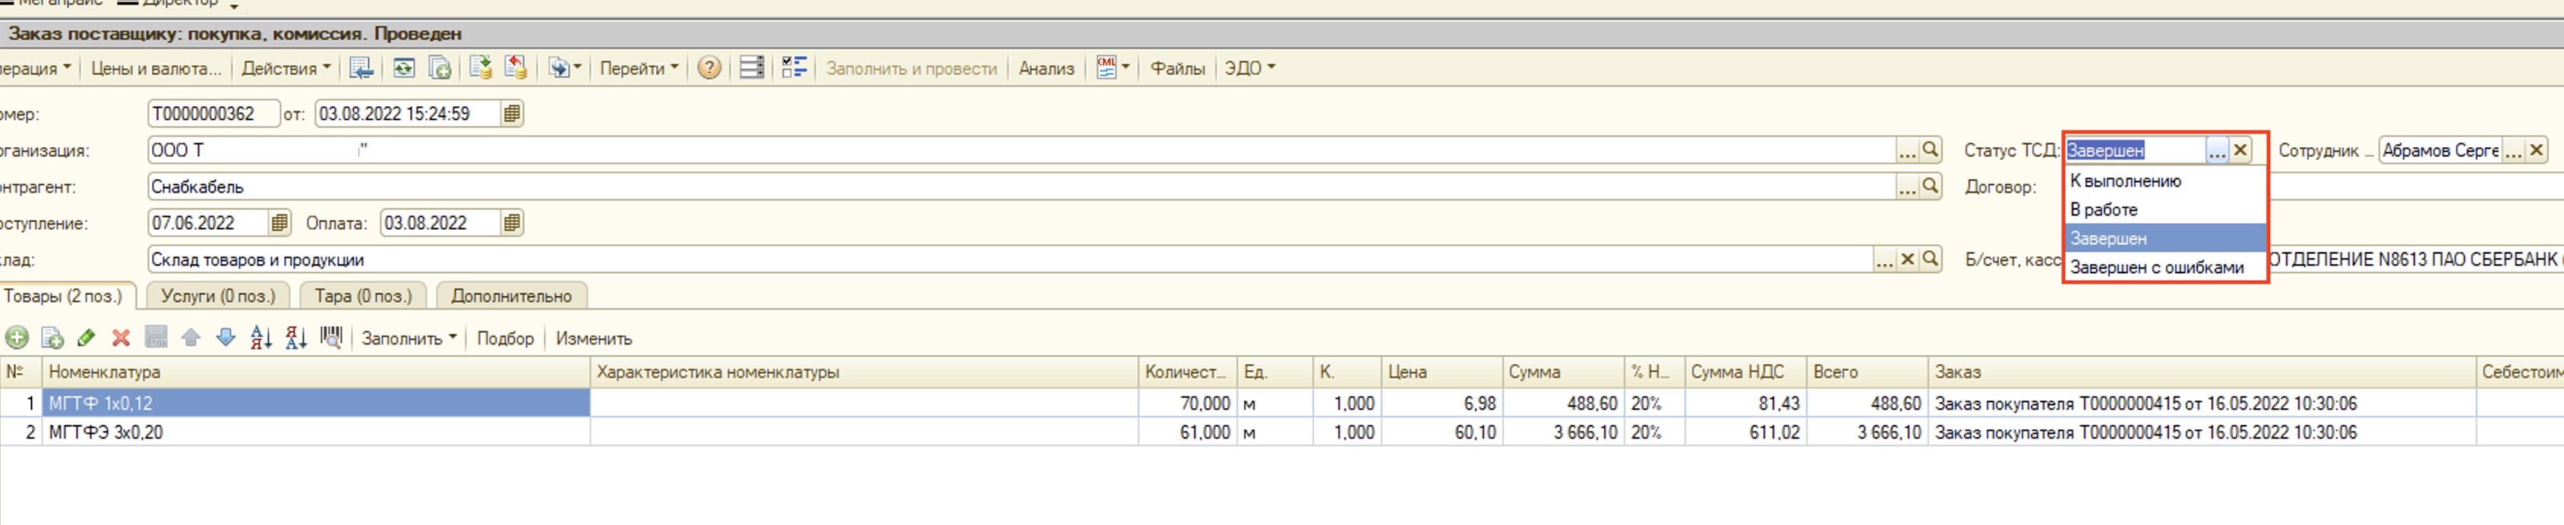Click the Цены и валюта button
Screen dimensions: 2564x525
click(156, 68)
